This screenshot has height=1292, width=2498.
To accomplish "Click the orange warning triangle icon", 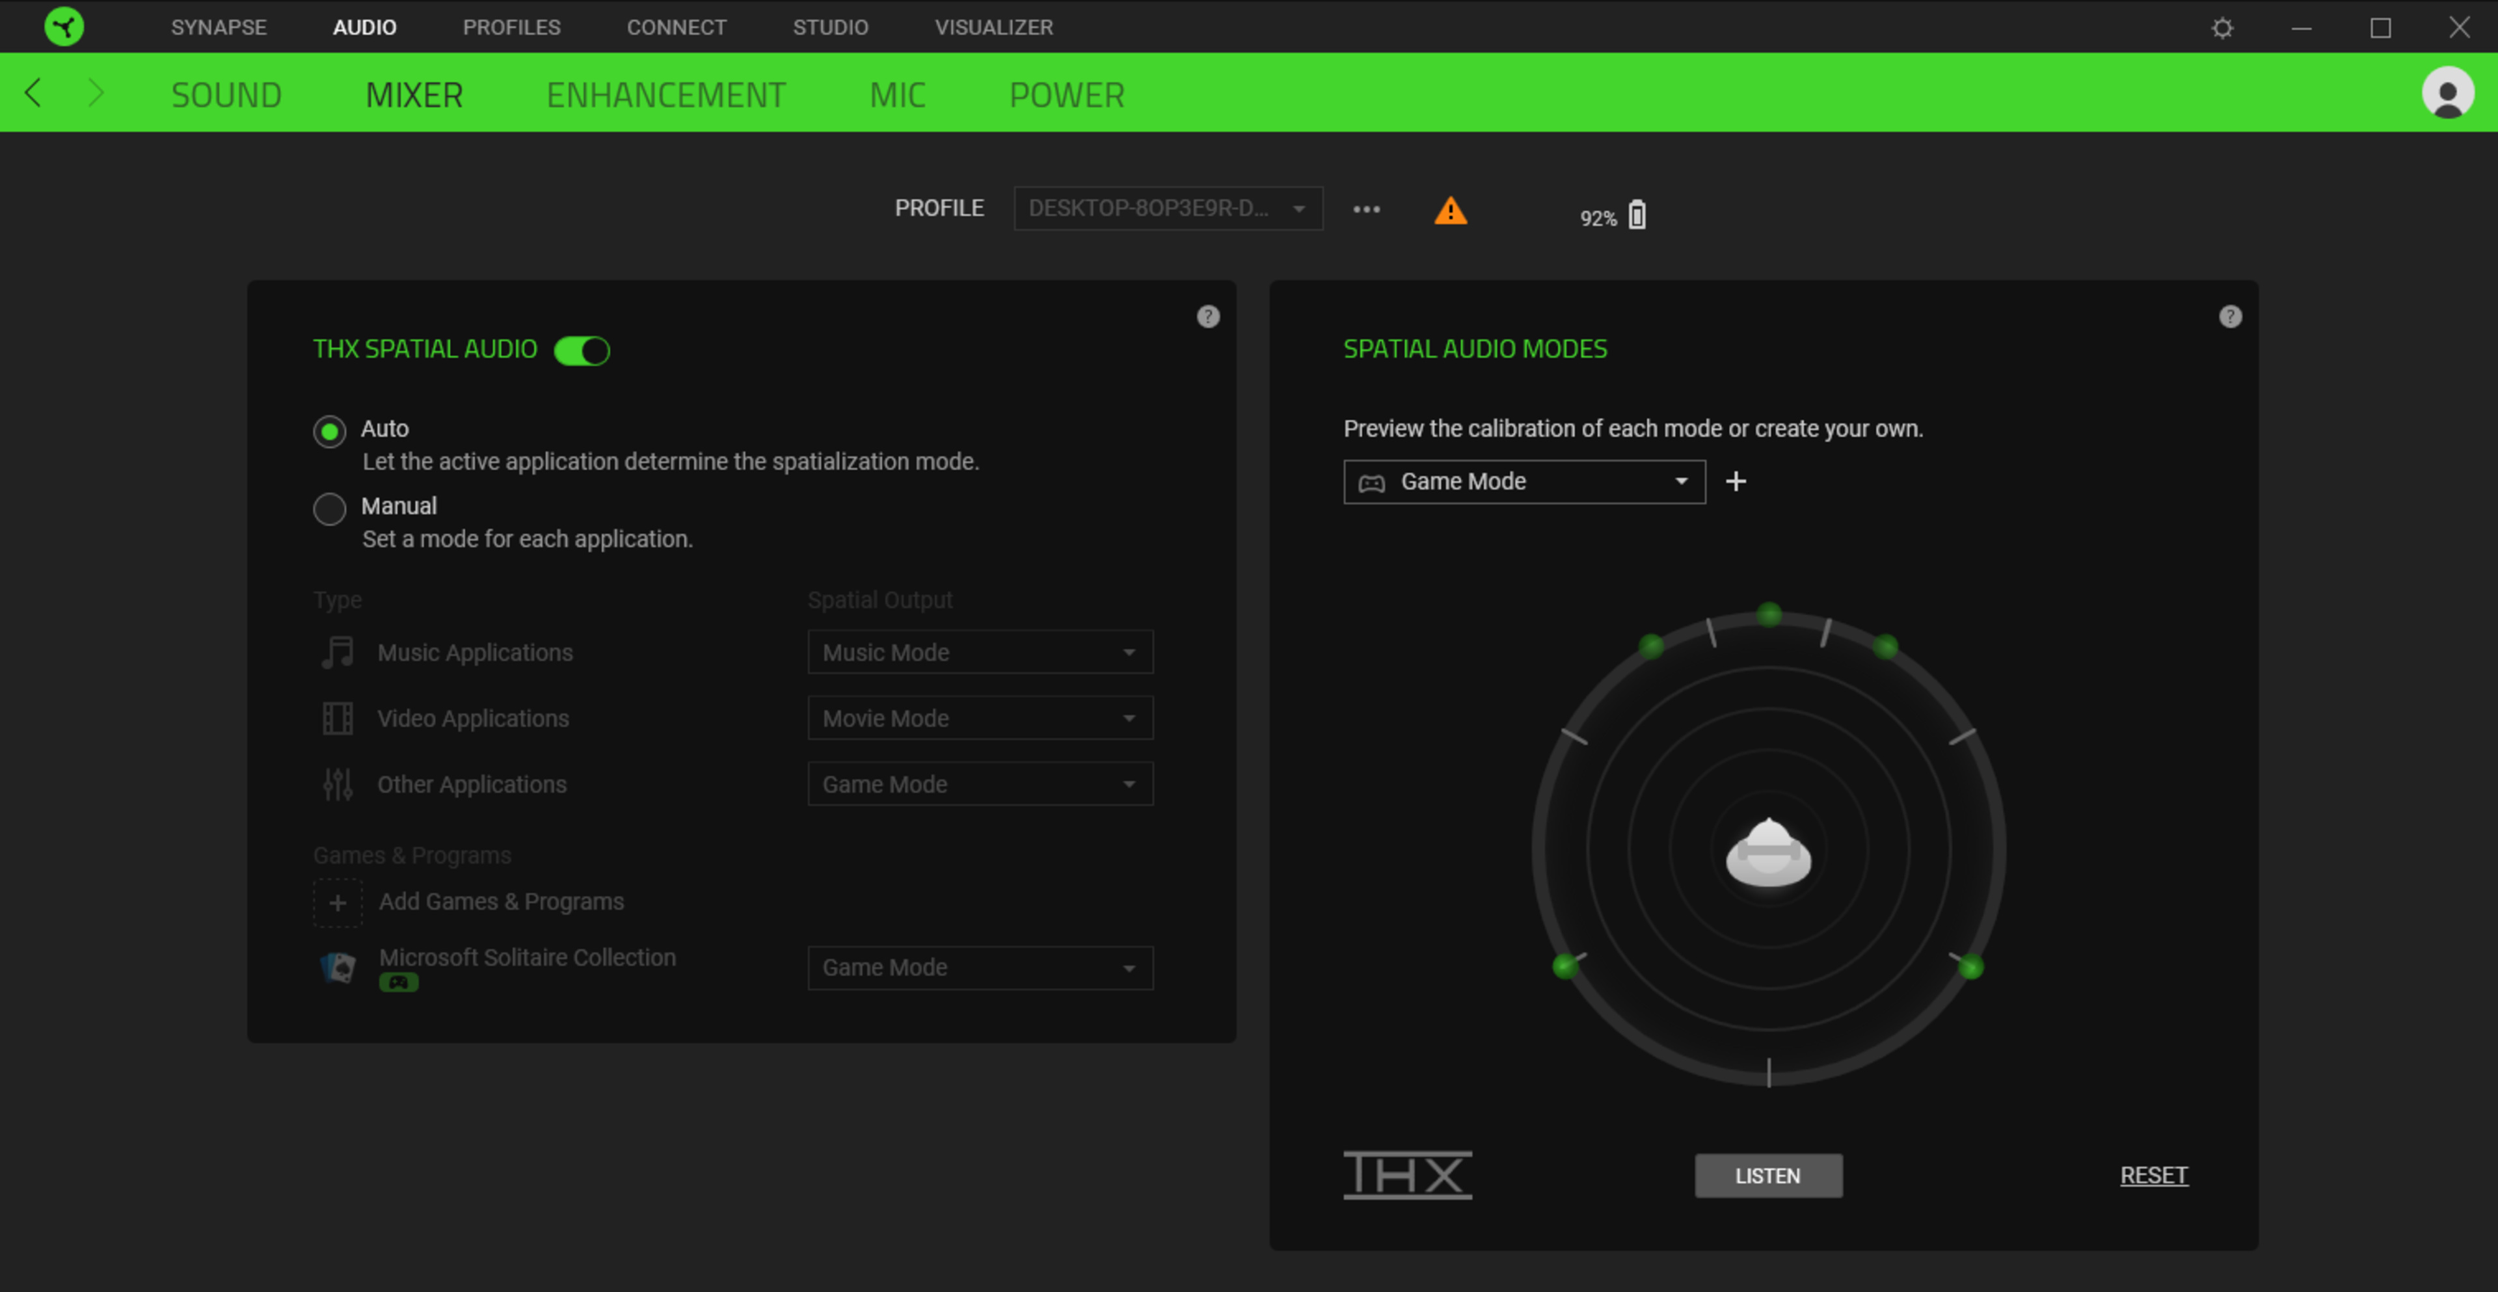I will (1450, 210).
